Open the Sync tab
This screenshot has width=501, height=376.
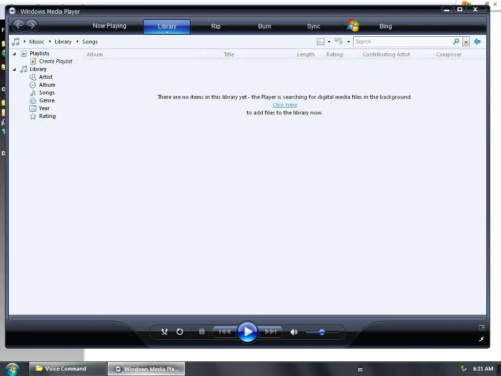tap(314, 26)
